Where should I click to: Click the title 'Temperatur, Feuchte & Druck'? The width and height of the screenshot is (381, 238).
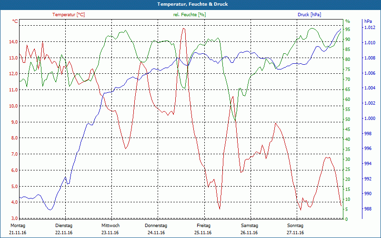[192, 4]
